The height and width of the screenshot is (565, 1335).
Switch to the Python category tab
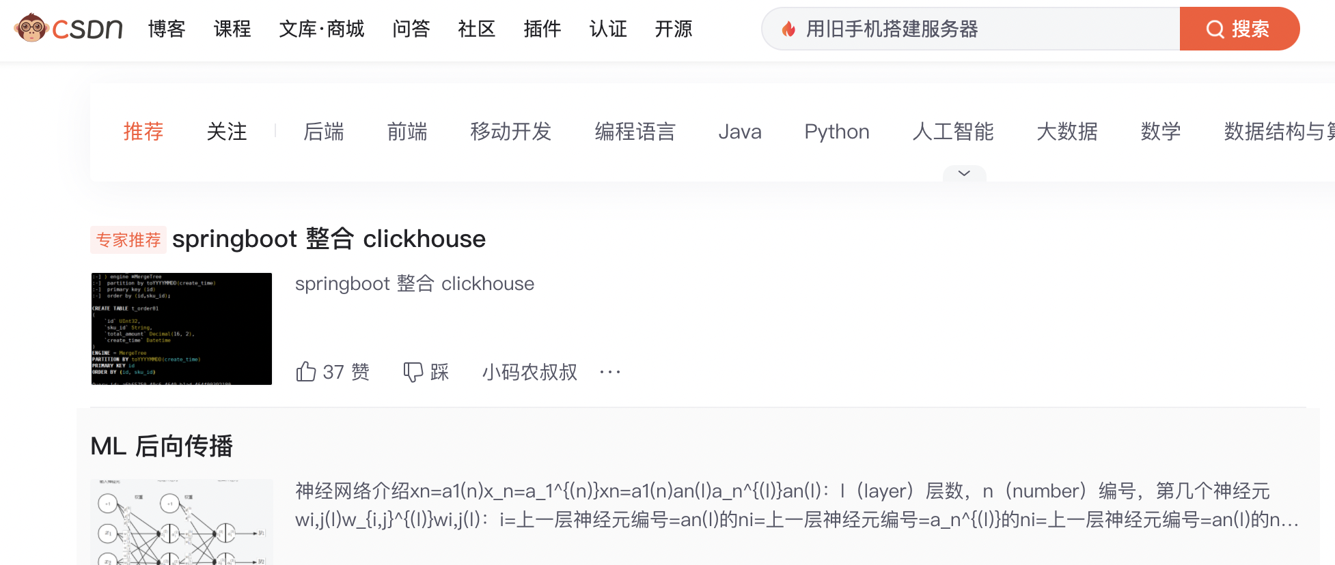837,132
